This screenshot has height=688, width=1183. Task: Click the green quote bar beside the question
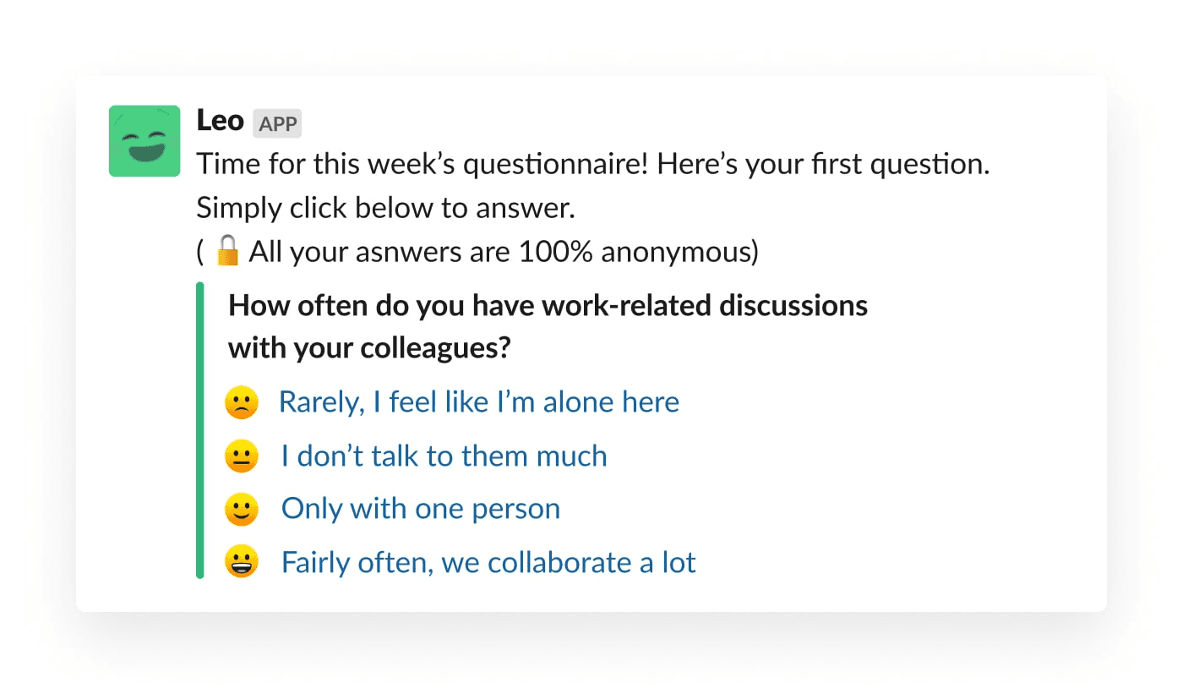(200, 431)
